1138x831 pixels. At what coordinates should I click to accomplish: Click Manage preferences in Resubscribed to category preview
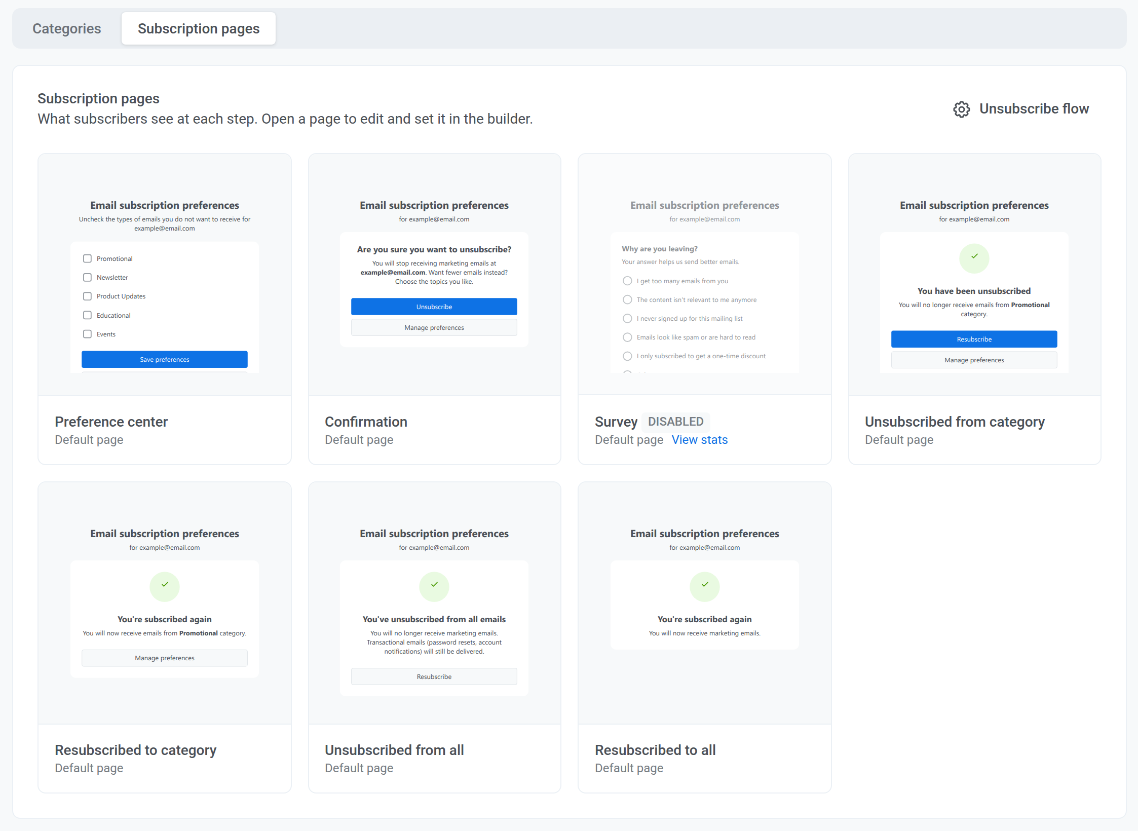click(165, 658)
